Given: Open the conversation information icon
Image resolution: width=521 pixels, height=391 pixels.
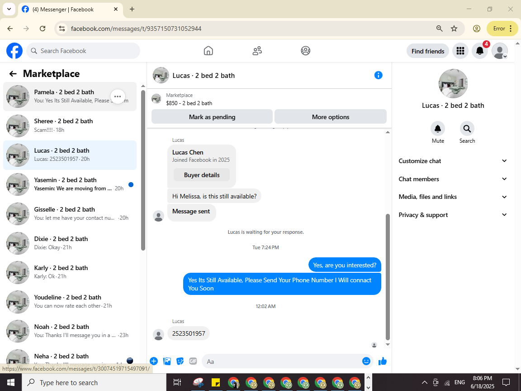Looking at the screenshot, I should 378,75.
